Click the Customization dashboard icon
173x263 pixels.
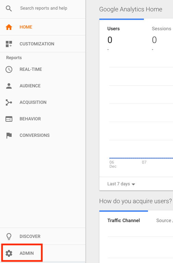tap(9, 44)
